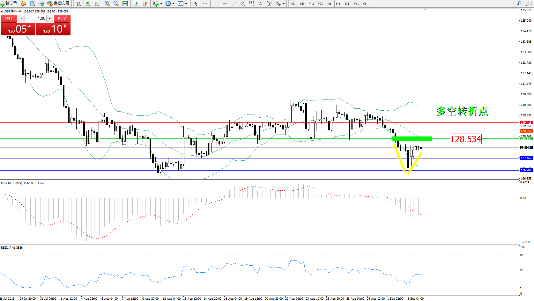Tile chart windows using the grid icon
The height and width of the screenshot is (301, 534).
(x=125, y=4)
